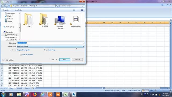Open Excel help question icon
Screen dimensions: 172x97
click(x=162, y=5)
